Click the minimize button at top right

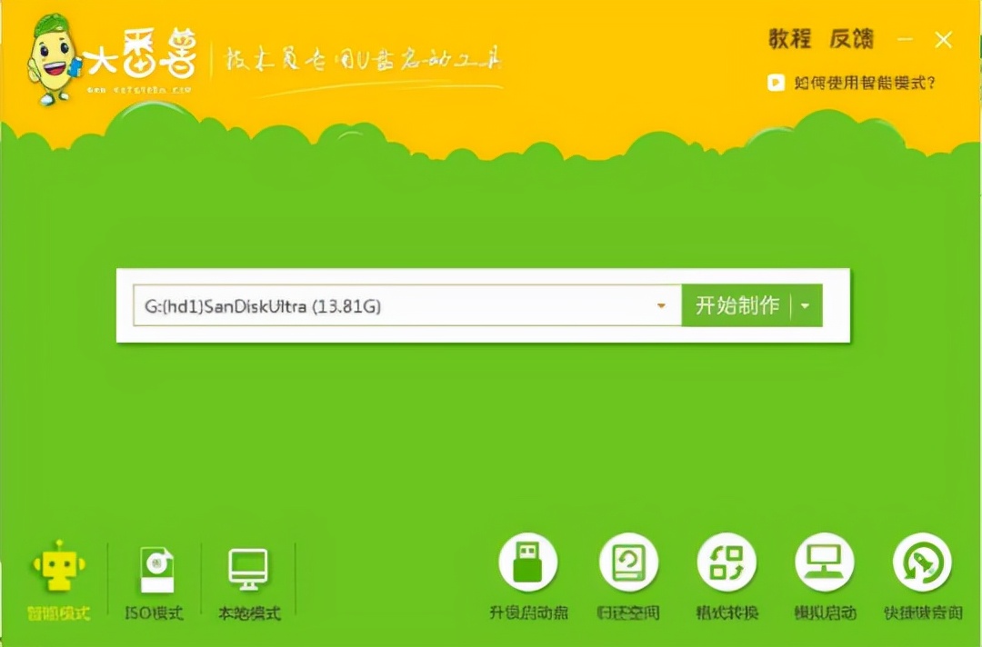[905, 40]
